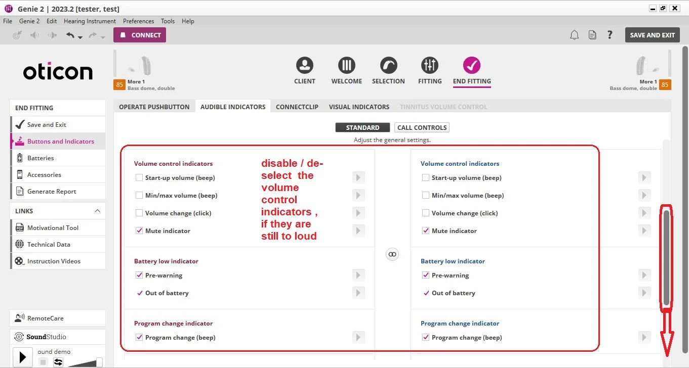Toggle left Program change (beep) checkbox
The image size is (689, 368).
pos(139,337)
